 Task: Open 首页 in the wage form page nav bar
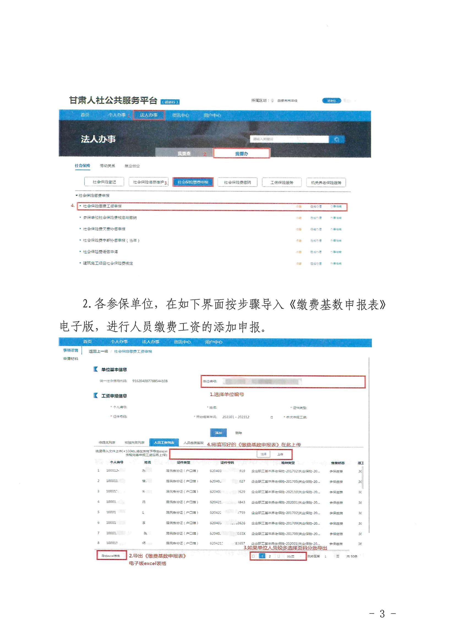point(87,341)
